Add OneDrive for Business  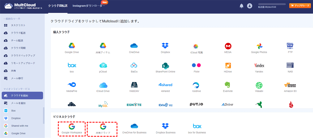point(134,129)
